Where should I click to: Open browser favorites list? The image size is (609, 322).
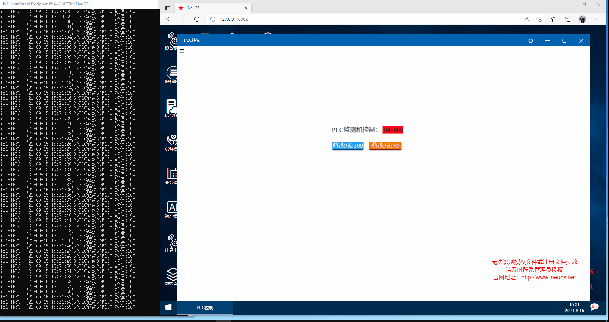pos(554,19)
